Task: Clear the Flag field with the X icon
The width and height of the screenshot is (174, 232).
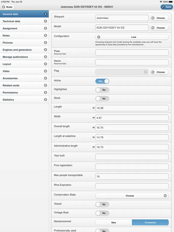Action: point(146,72)
